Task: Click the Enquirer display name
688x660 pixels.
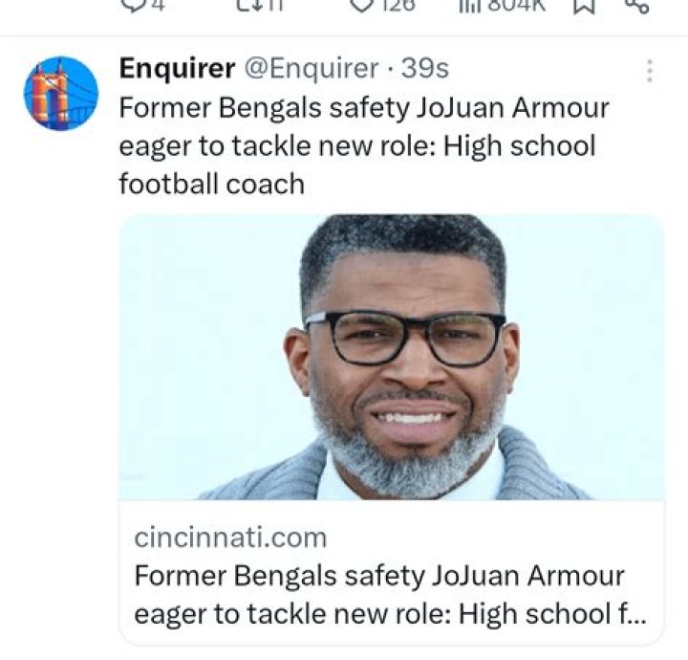Action: (176, 69)
